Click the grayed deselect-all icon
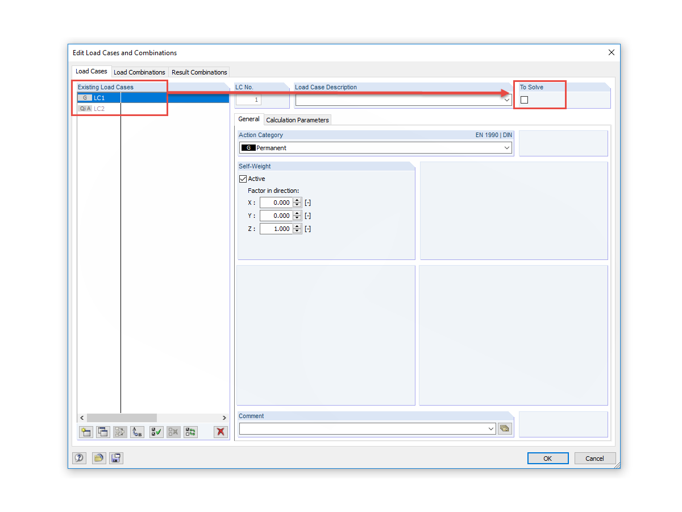The image size is (682, 512). point(173,432)
